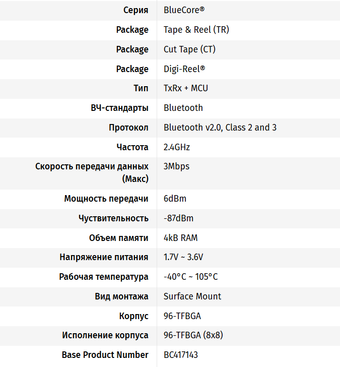Image resolution: width=340 pixels, height=367 pixels.
Task: Click the Корпус row label
Action: pyautogui.click(x=134, y=316)
